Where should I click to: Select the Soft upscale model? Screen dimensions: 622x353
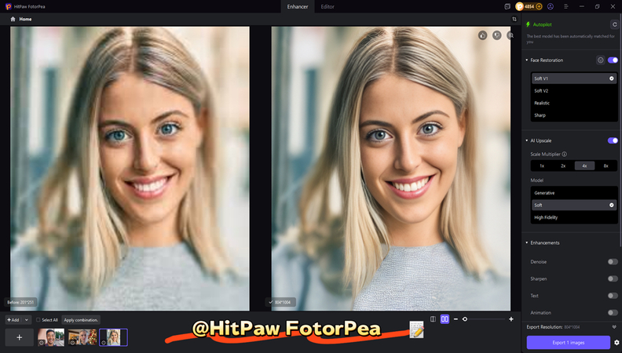574,206
